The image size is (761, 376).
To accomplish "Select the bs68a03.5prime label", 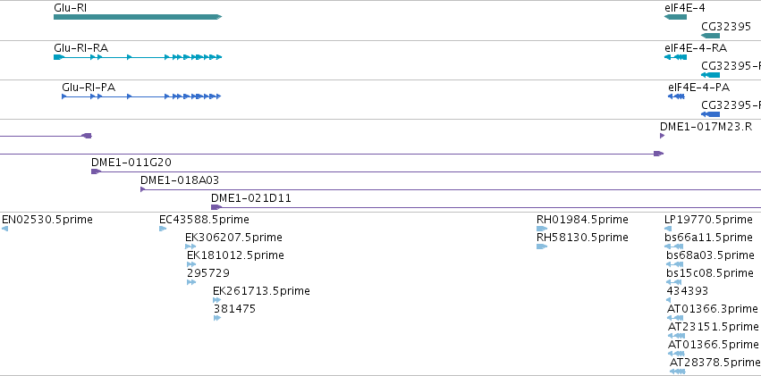I will [x=711, y=255].
